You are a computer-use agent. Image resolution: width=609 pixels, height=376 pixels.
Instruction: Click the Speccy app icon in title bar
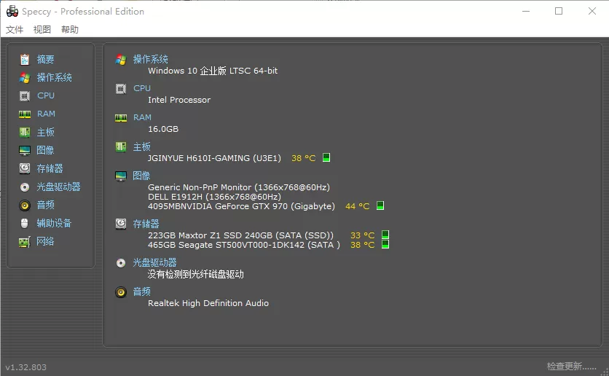(x=12, y=11)
